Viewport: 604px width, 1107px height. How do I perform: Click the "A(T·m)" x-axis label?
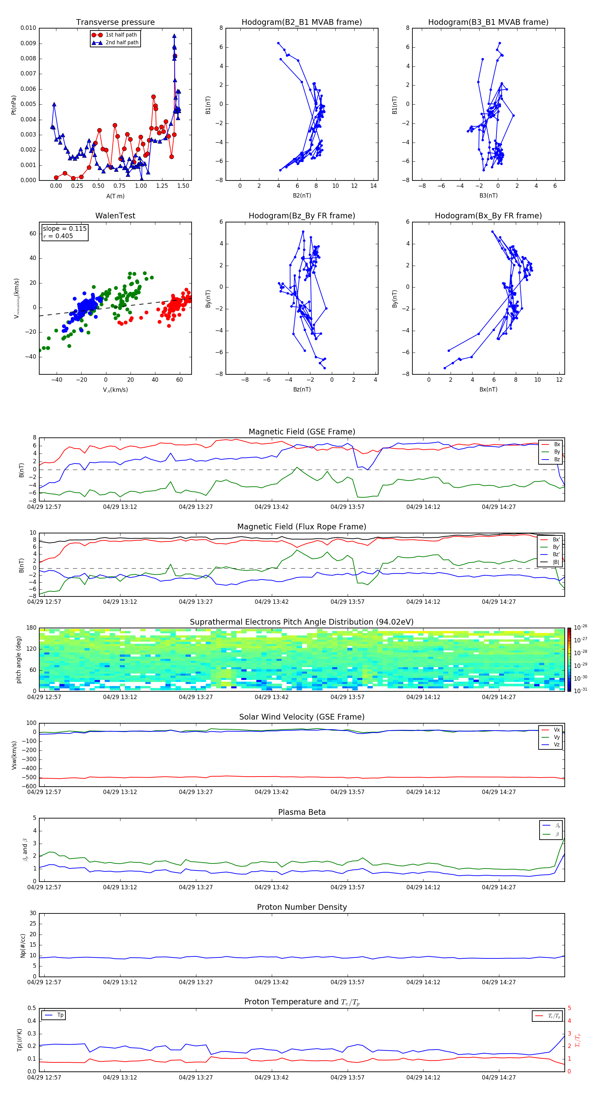[x=115, y=196]
